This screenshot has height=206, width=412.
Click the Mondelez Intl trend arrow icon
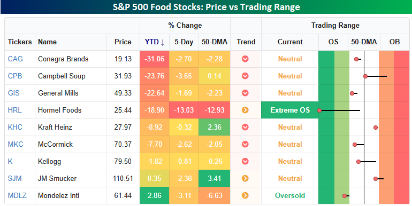pos(245,195)
